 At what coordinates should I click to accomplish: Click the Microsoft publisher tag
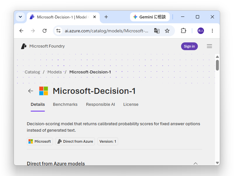pyautogui.click(x=40, y=141)
